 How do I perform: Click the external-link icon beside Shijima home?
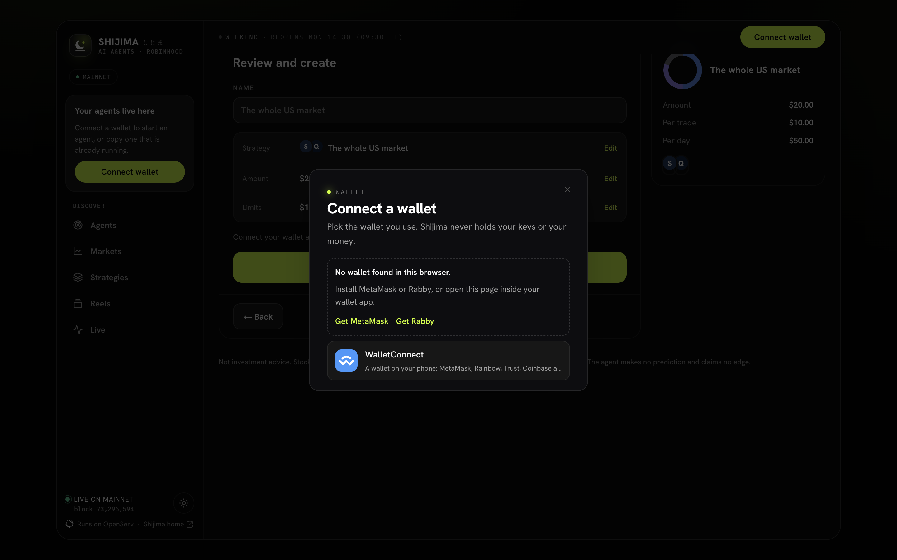190,524
